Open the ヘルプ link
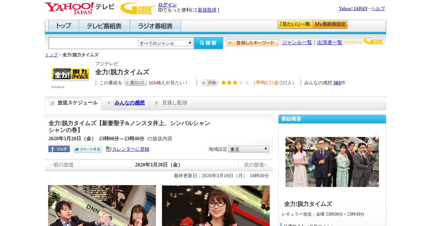The width and height of the screenshot is (431, 226). click(378, 8)
